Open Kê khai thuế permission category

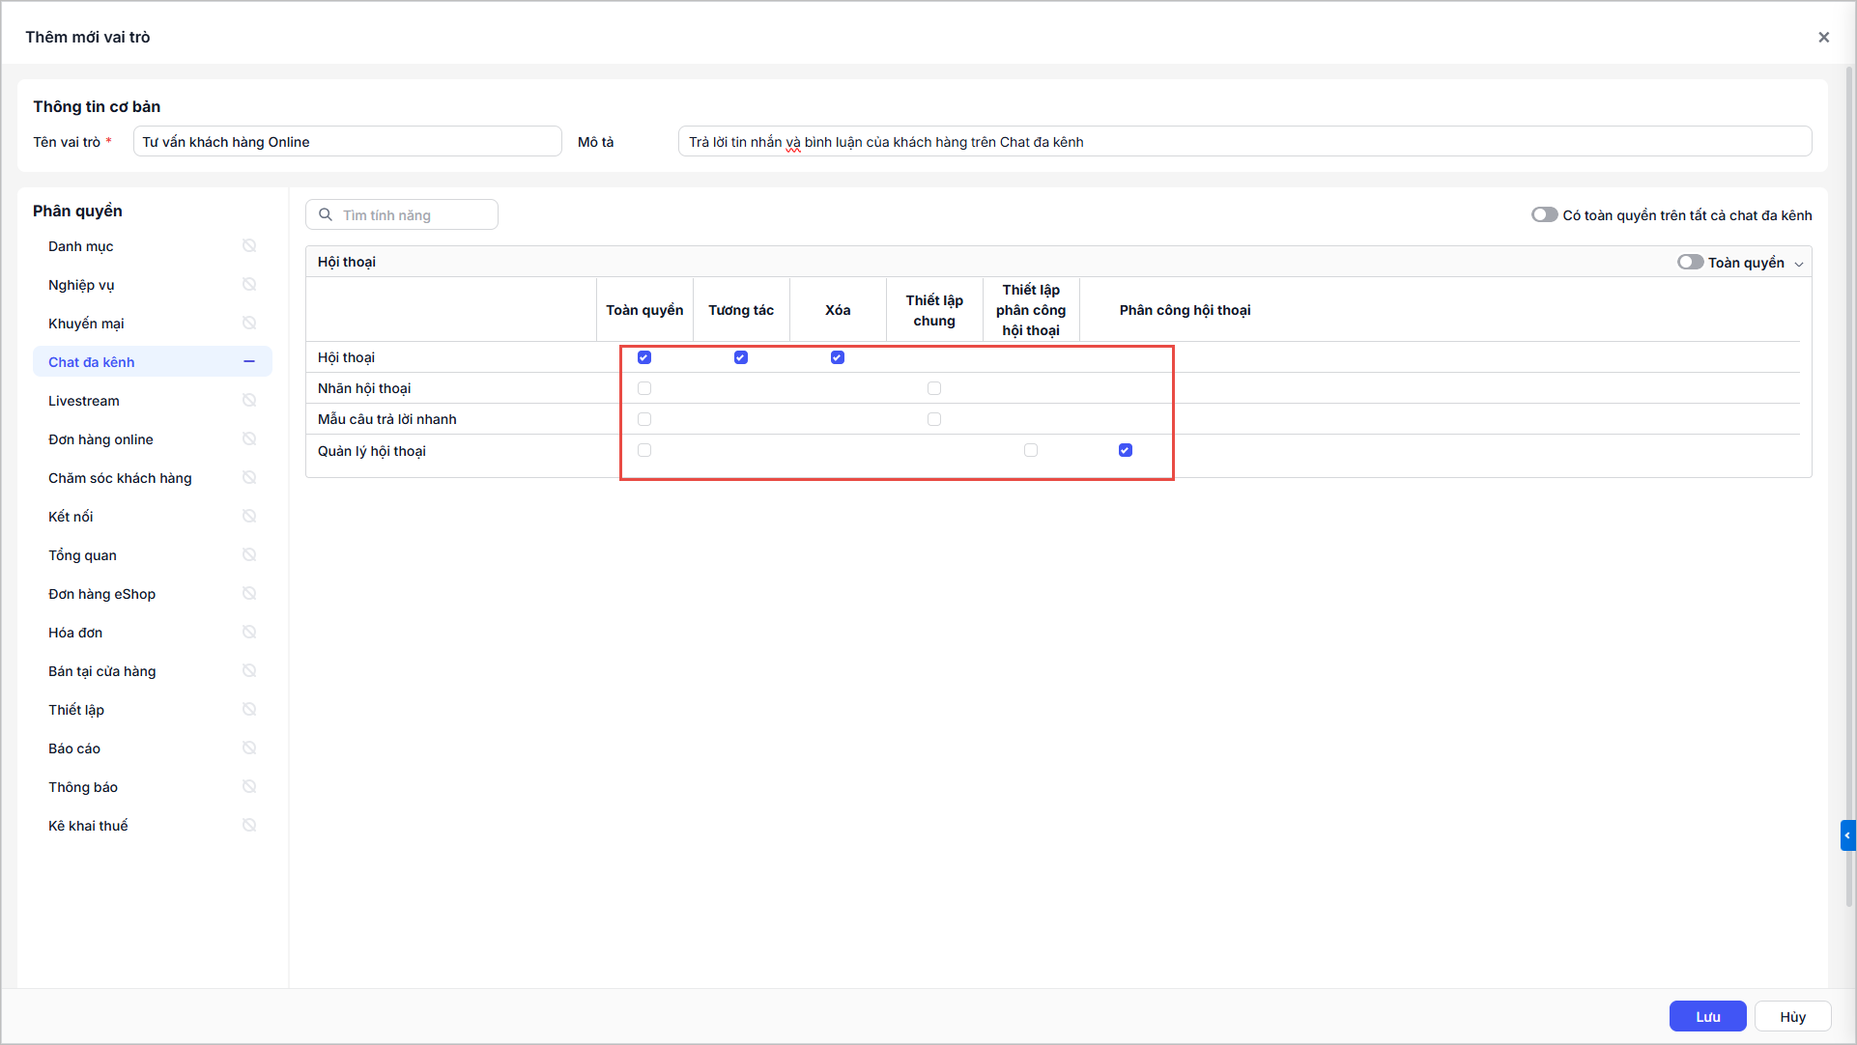[x=152, y=826]
